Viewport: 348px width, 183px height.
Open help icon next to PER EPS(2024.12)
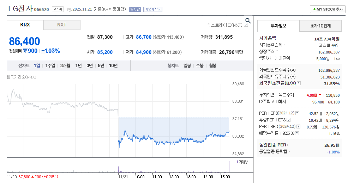pyautogui.click(x=298, y=113)
